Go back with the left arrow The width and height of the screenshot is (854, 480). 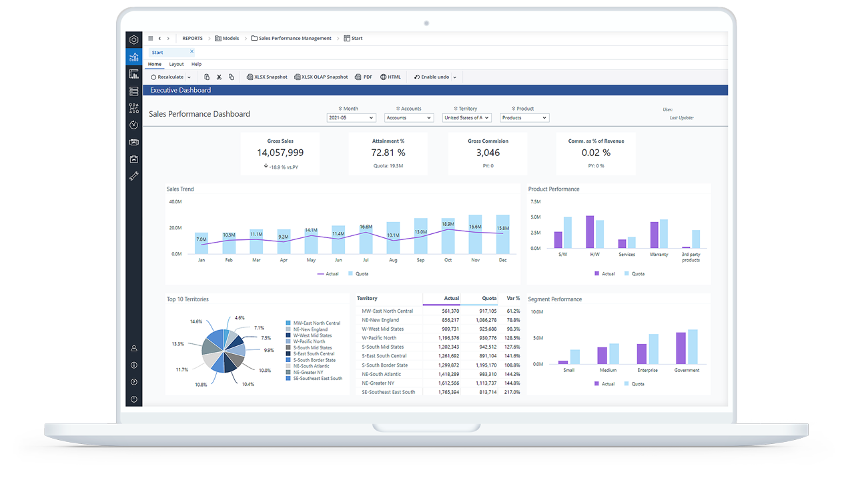pyautogui.click(x=159, y=38)
